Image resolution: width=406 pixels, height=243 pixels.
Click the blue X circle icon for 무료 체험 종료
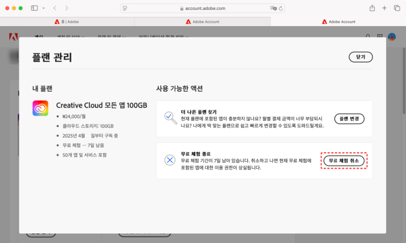(x=170, y=160)
